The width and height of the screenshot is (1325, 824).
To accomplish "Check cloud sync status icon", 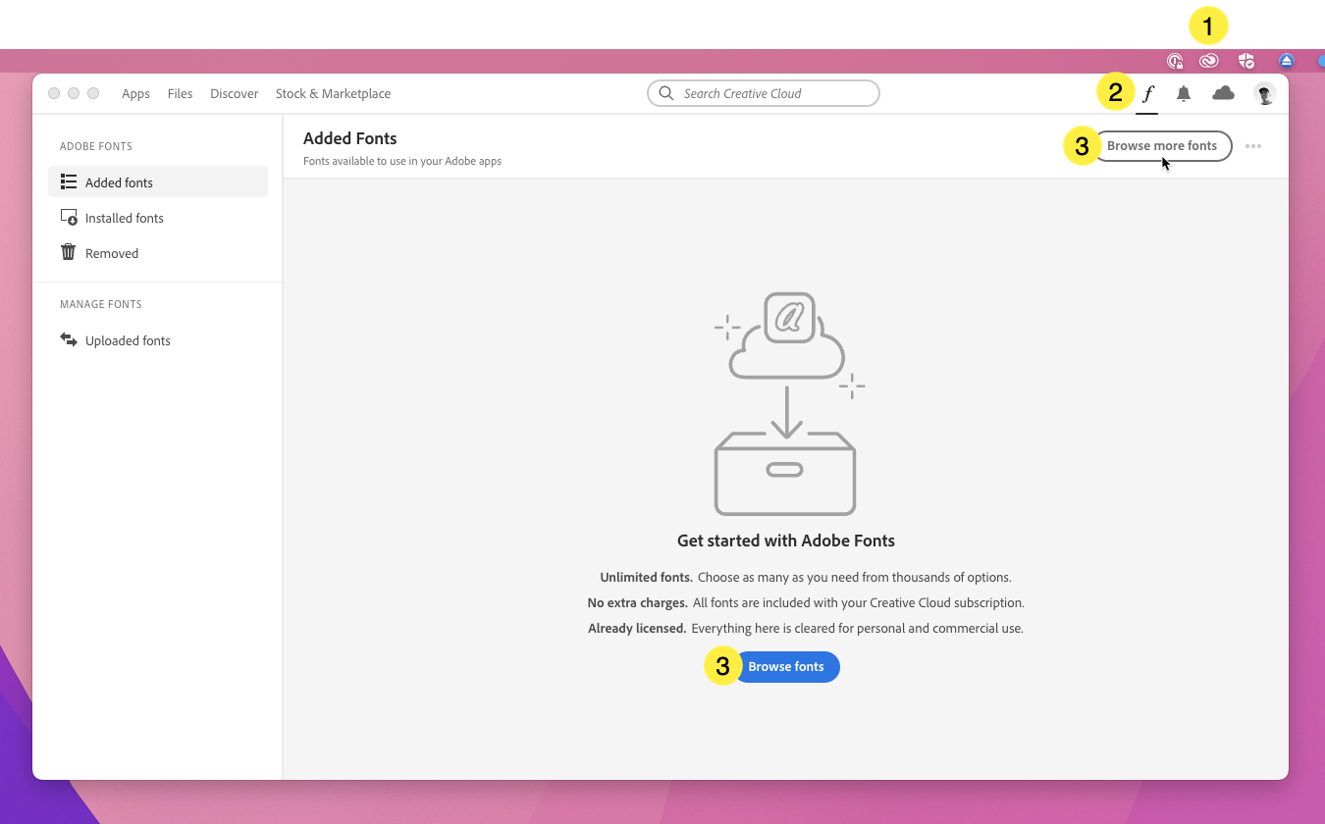I will coord(1223,93).
